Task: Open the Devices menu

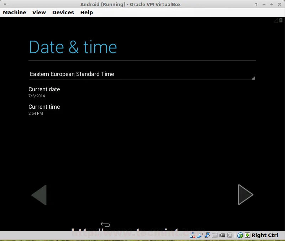Action: 63,12
